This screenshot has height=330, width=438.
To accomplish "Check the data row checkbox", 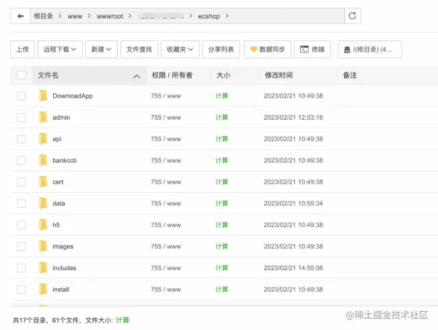I will click(22, 203).
